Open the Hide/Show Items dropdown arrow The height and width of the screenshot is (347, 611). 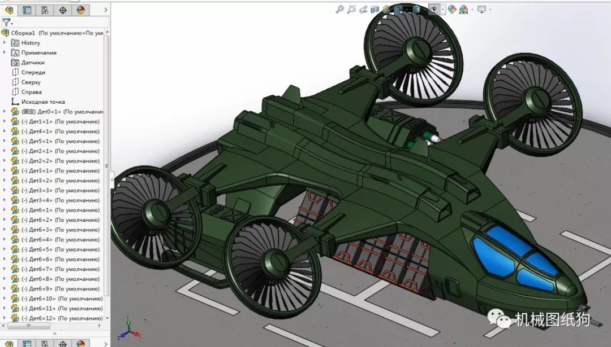[x=442, y=10]
